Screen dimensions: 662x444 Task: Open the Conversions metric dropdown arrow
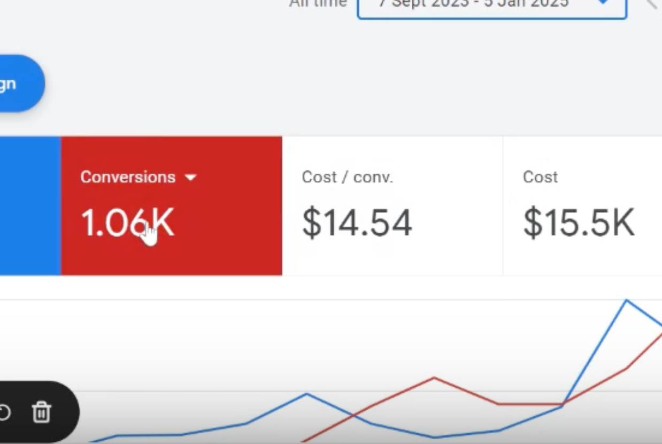[x=190, y=178]
